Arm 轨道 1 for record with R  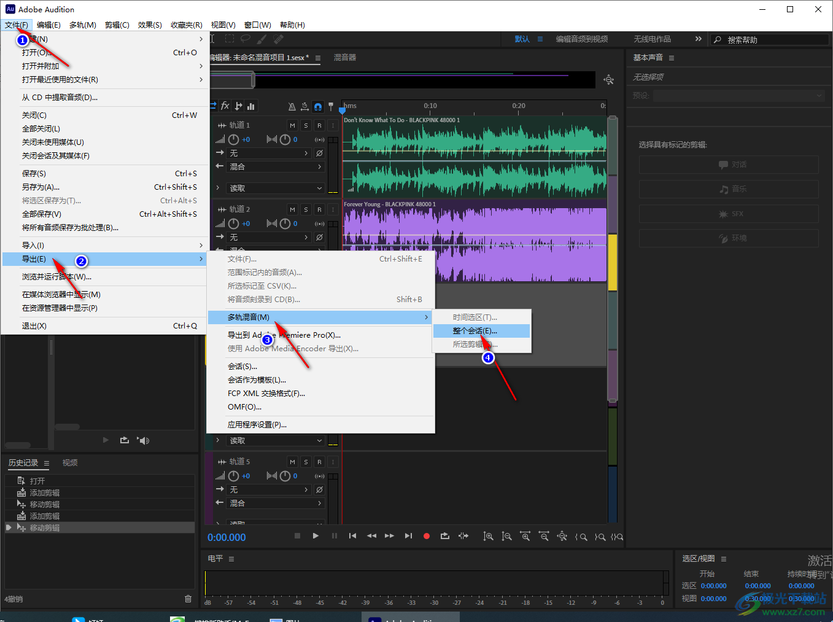(319, 125)
